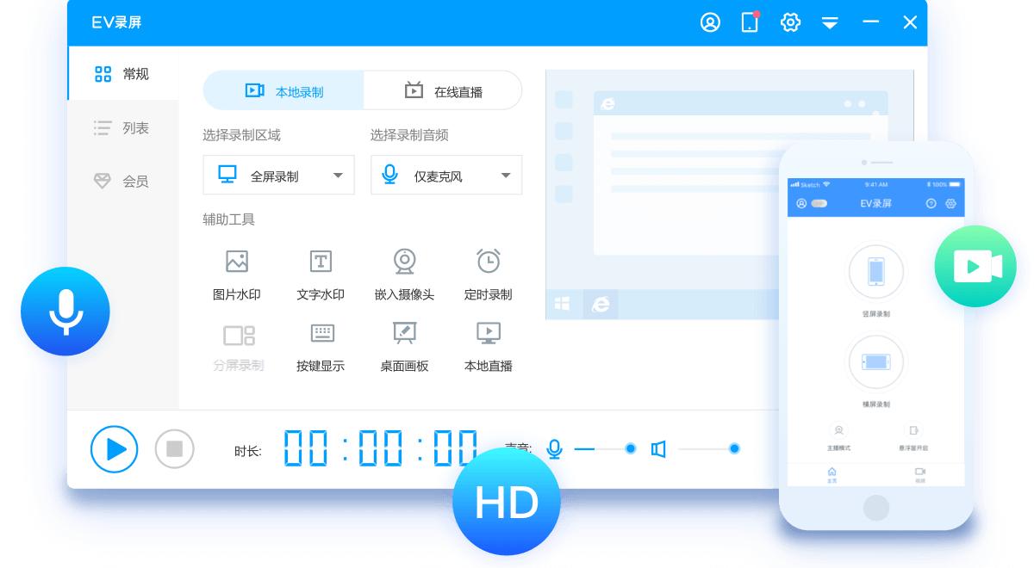
Task: Mute the microphone icon near volume sliders
Action: [555, 448]
